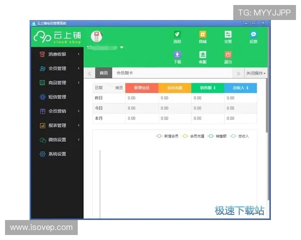Expand the 会员管理 submenu chevron
Viewport: 301px width, 240px height.
79,68
